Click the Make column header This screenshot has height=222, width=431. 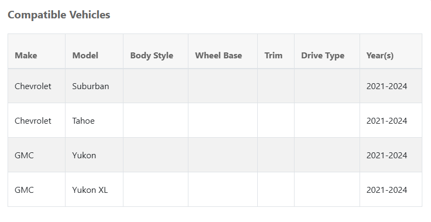point(25,55)
